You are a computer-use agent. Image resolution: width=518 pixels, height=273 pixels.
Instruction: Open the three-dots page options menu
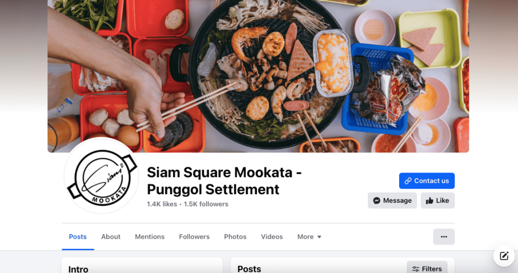pyautogui.click(x=444, y=237)
